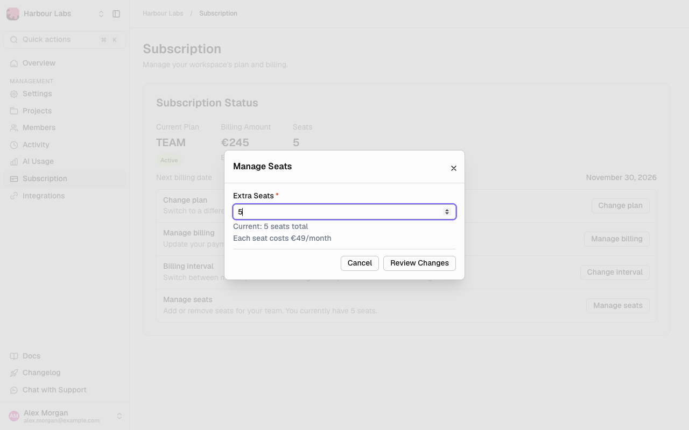Click the Overview home icon

pyautogui.click(x=14, y=63)
